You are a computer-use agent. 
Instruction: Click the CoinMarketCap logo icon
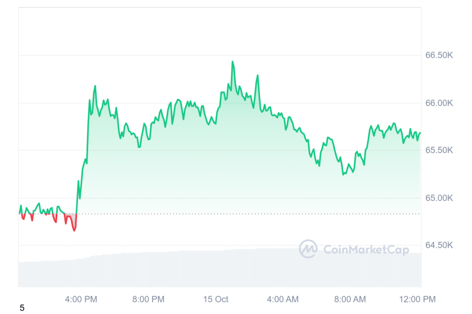308,249
